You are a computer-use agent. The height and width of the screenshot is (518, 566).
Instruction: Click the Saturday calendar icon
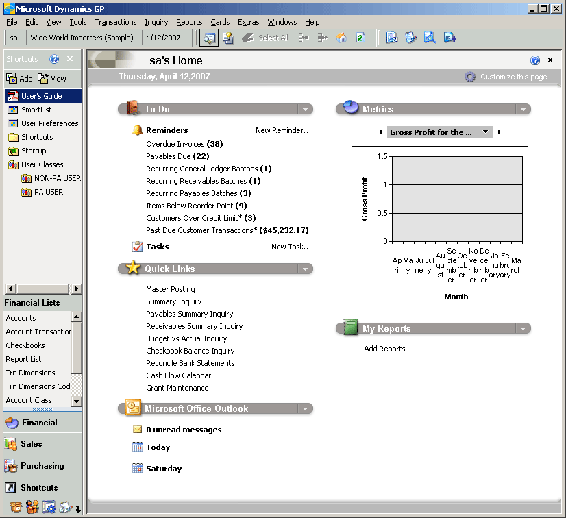(138, 468)
